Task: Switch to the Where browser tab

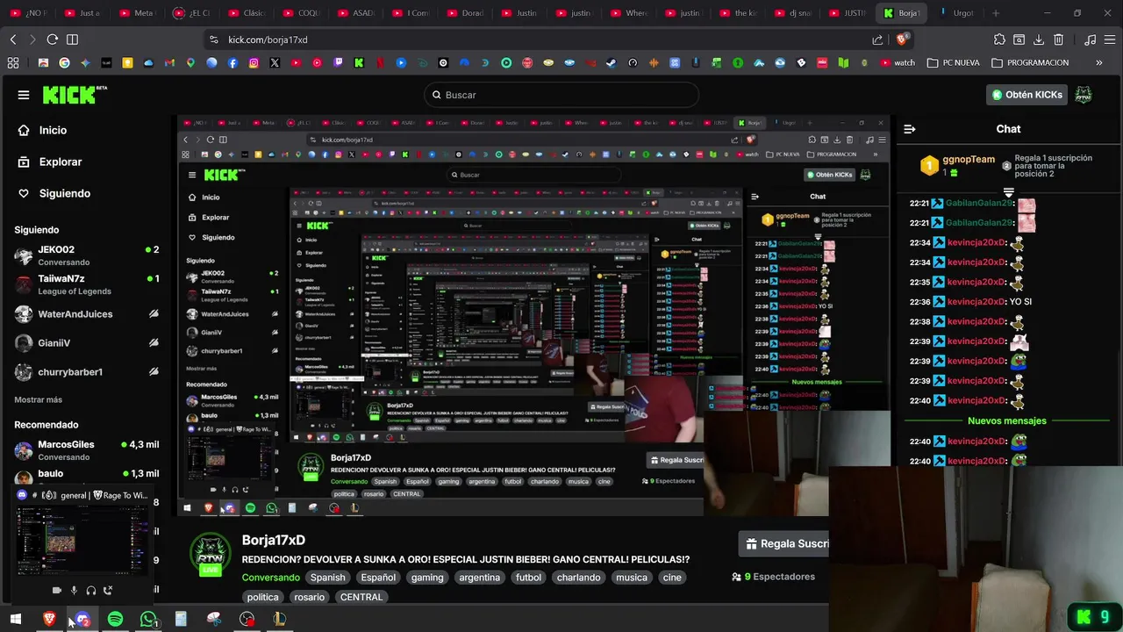Action: pyautogui.click(x=630, y=13)
